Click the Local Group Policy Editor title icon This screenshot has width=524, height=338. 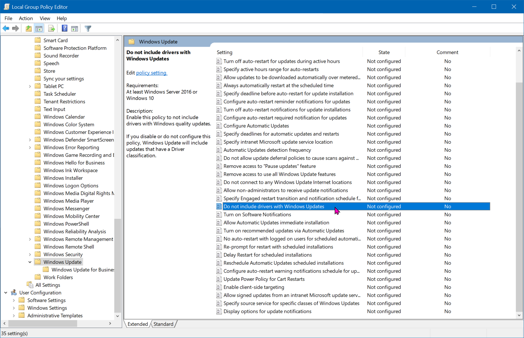7,7
